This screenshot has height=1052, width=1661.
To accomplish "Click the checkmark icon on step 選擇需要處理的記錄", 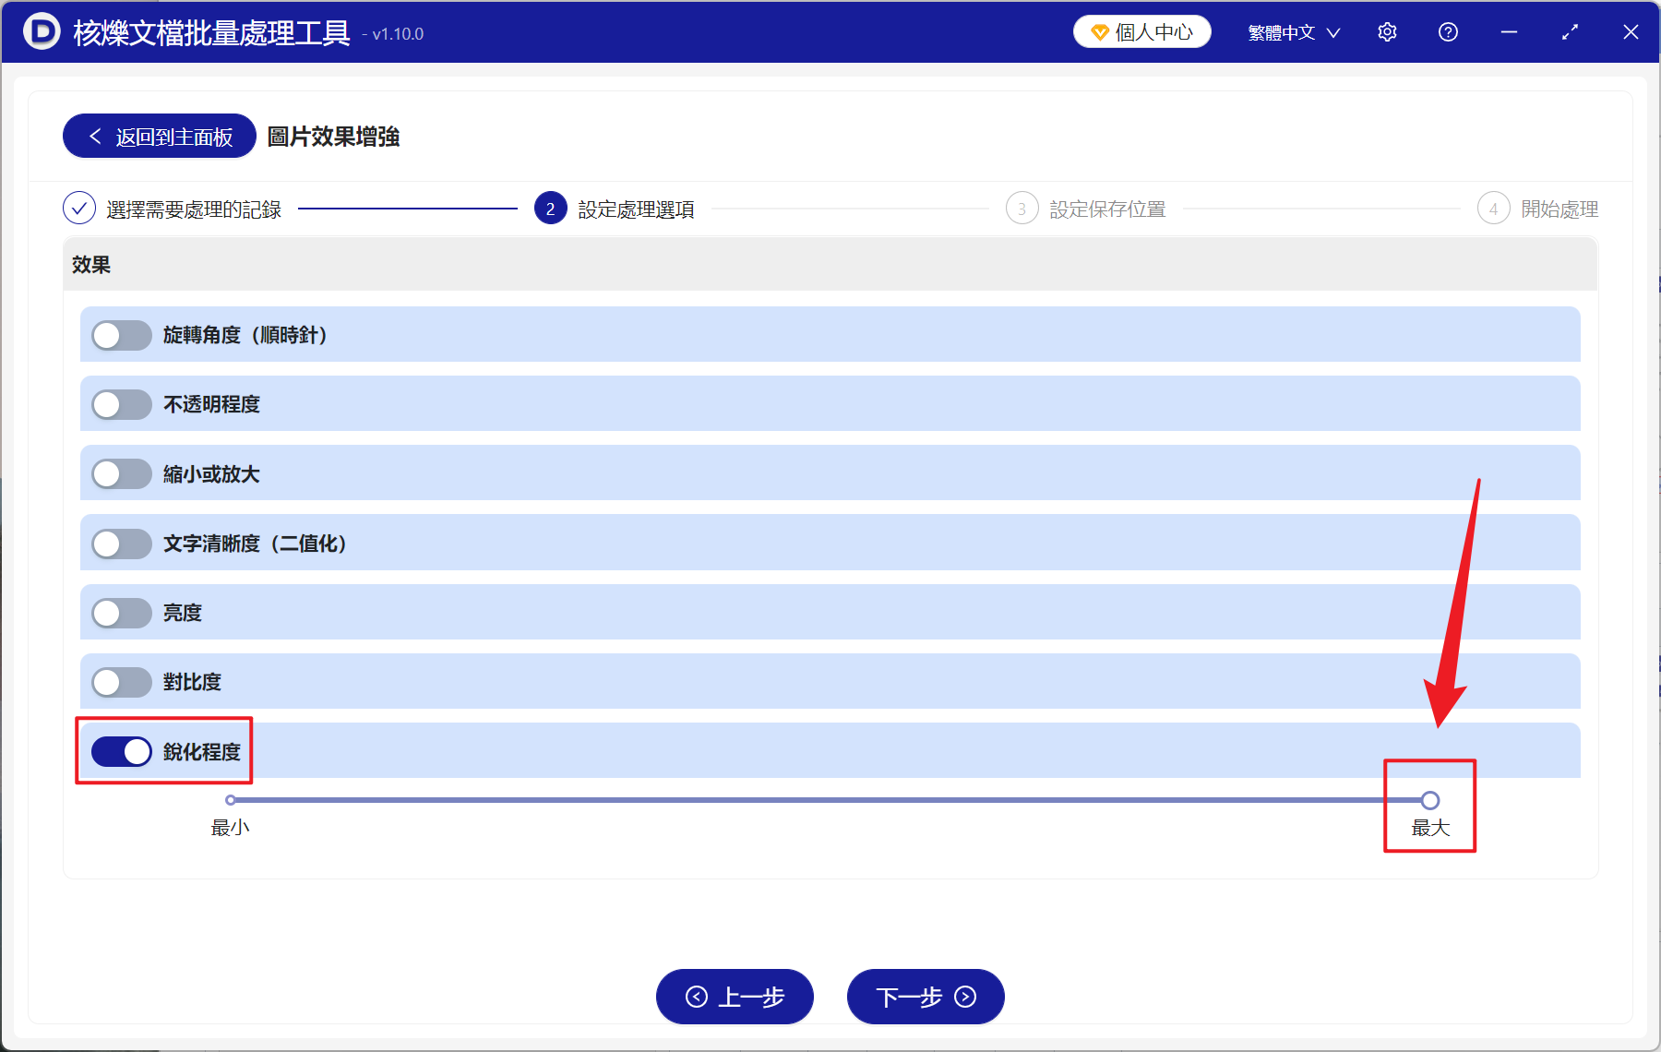I will pyautogui.click(x=79, y=209).
